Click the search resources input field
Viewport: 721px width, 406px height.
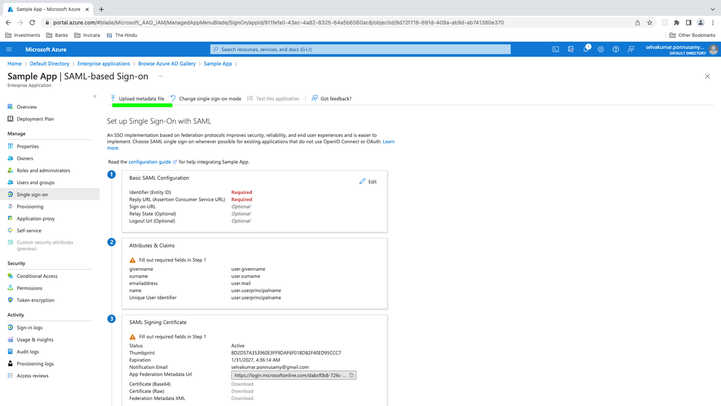coord(360,49)
